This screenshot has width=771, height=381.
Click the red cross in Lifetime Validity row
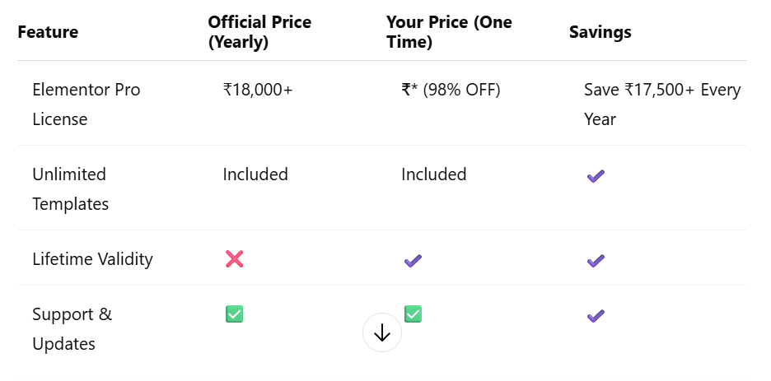(x=234, y=259)
